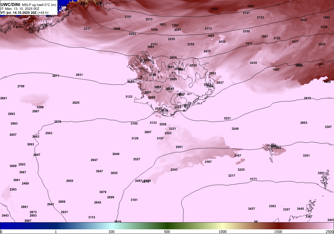Click the height value 2123
Screen dimensions: 334x234
point(260,17)
